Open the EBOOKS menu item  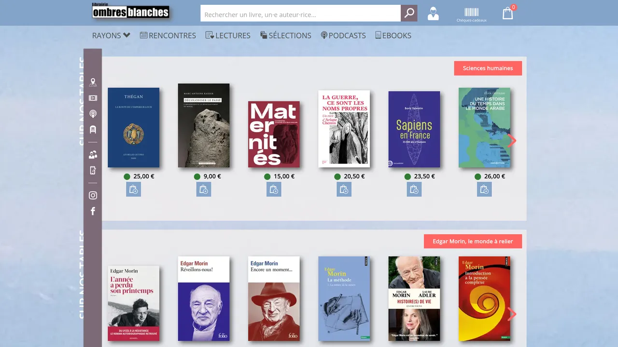(393, 35)
